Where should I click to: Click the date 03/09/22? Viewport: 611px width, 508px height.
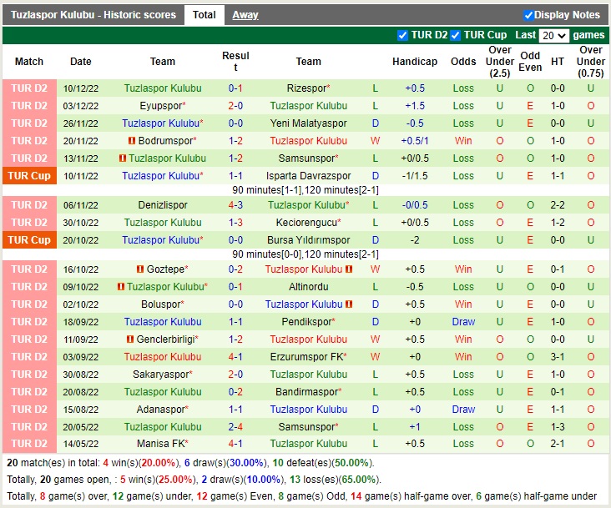pos(81,357)
